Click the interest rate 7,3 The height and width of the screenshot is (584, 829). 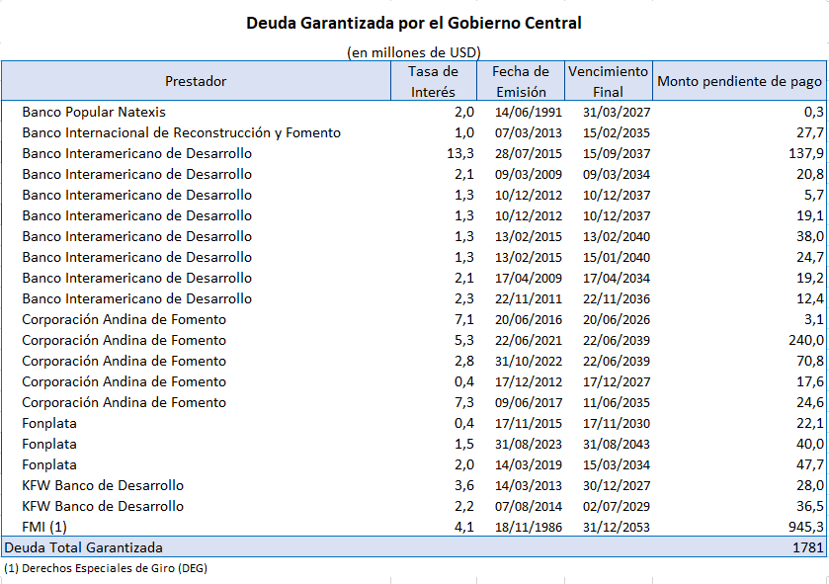point(464,402)
